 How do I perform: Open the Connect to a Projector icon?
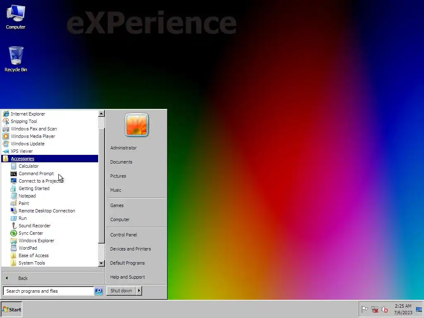(14, 181)
